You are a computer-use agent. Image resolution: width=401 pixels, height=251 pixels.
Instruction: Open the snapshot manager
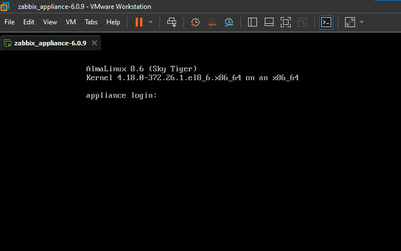point(229,22)
